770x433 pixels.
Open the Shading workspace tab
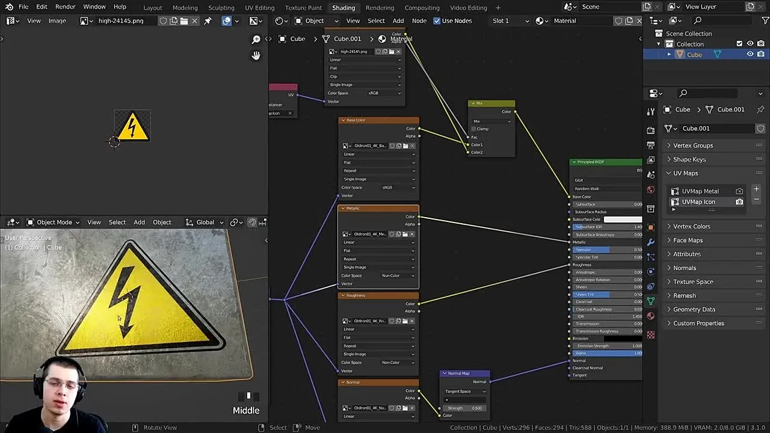343,7
